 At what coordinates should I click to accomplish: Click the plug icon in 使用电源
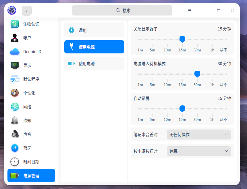[72, 47]
